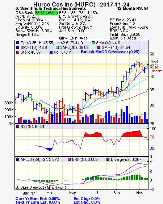Click the Discount: 0.00% text
This screenshot has width=163, height=204.
29,20
